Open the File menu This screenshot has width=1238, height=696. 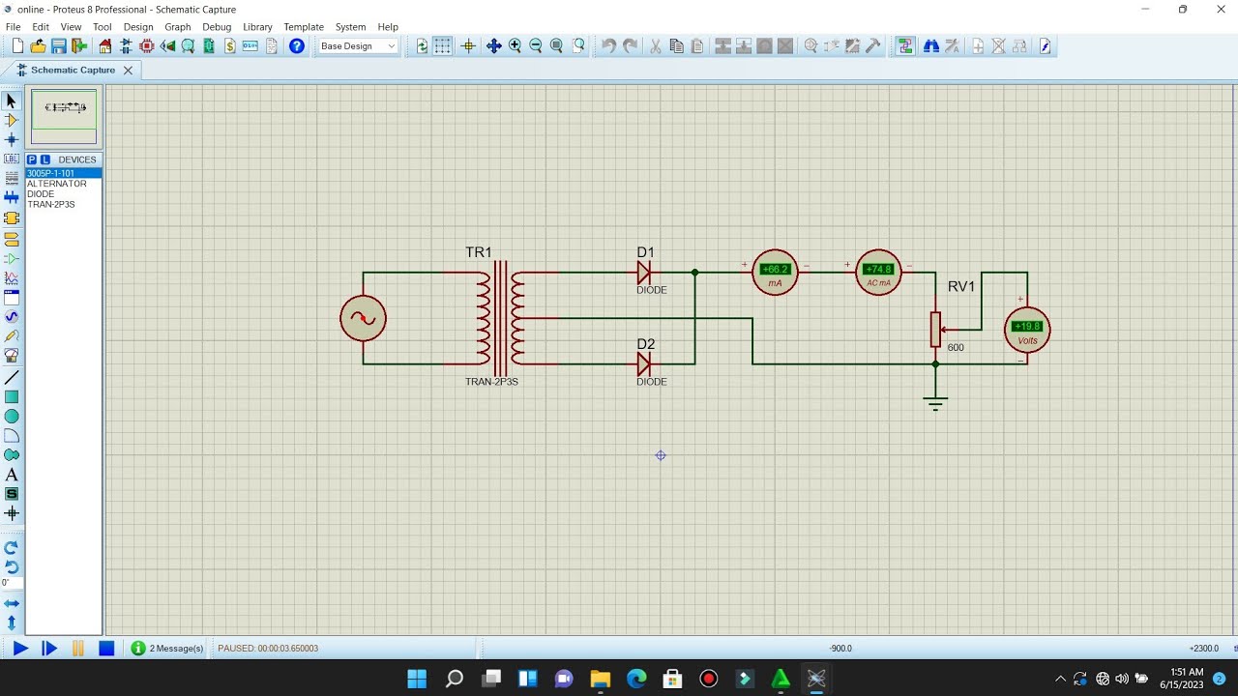(x=13, y=27)
